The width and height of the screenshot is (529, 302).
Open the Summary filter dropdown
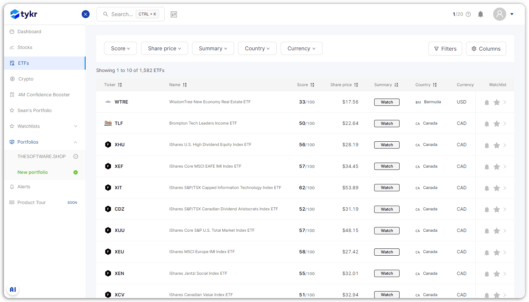pos(213,48)
